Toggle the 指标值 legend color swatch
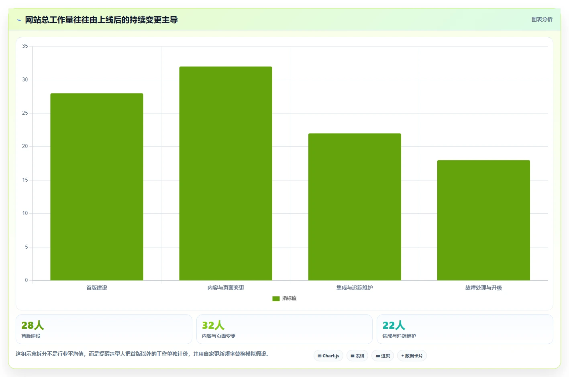 276,298
